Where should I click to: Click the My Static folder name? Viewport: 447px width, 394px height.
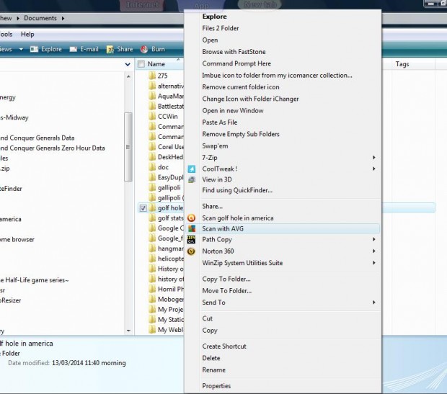point(171,320)
